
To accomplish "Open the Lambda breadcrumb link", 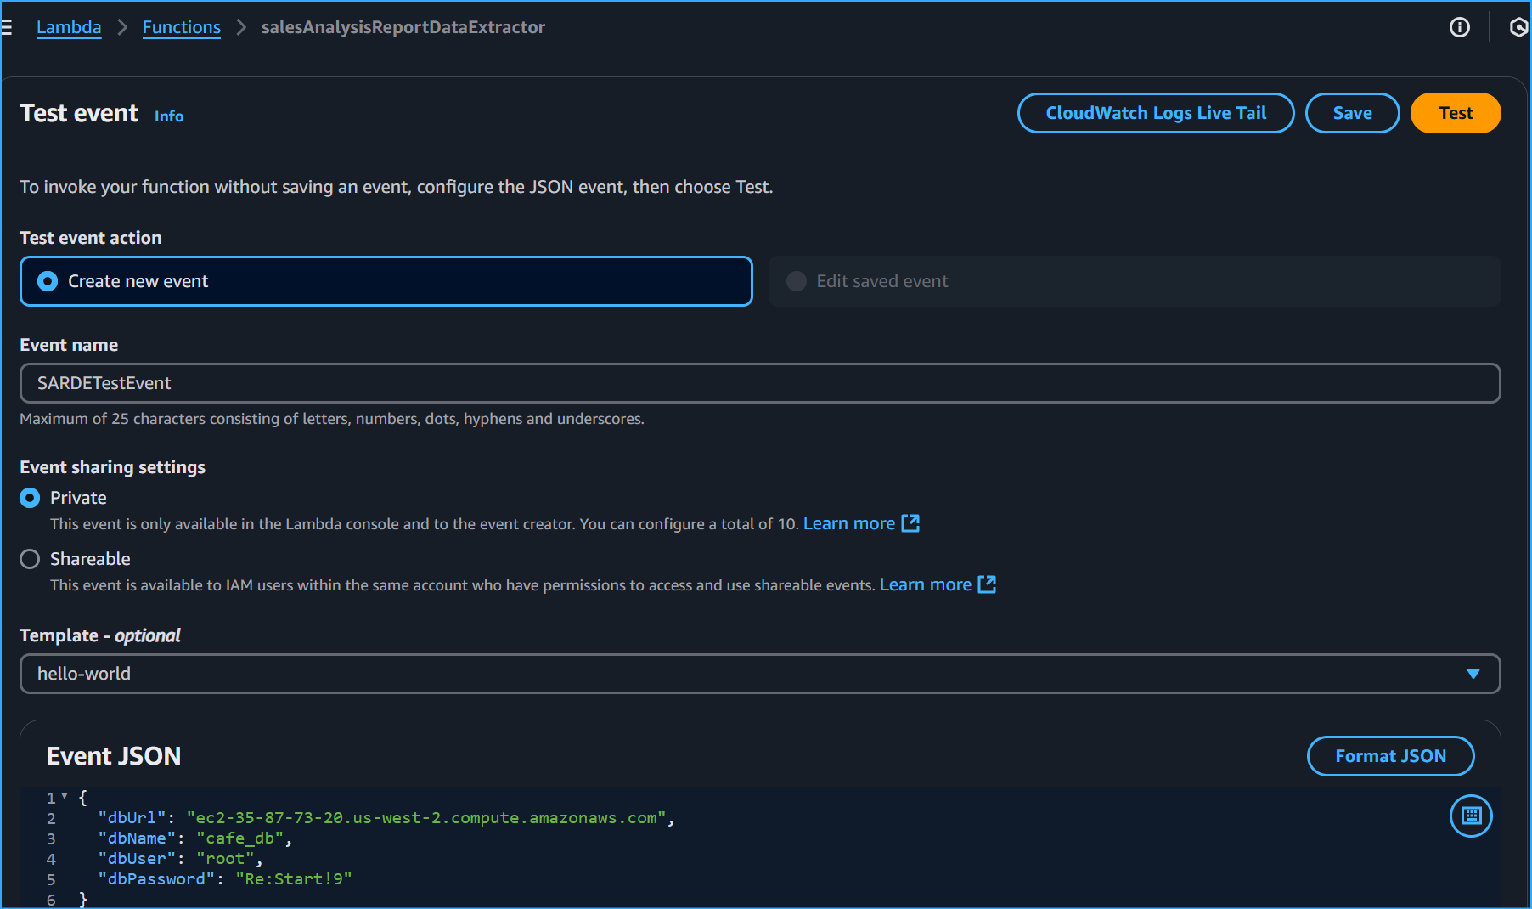I will point(69,26).
